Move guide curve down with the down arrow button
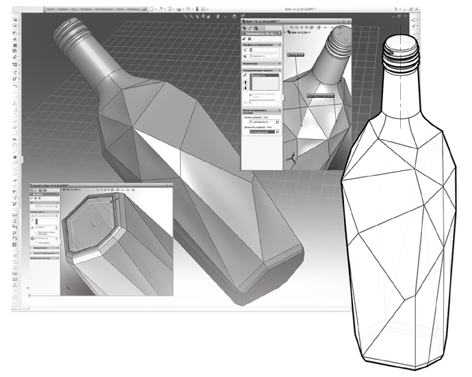This screenshot has height=377, width=472. 246,88
